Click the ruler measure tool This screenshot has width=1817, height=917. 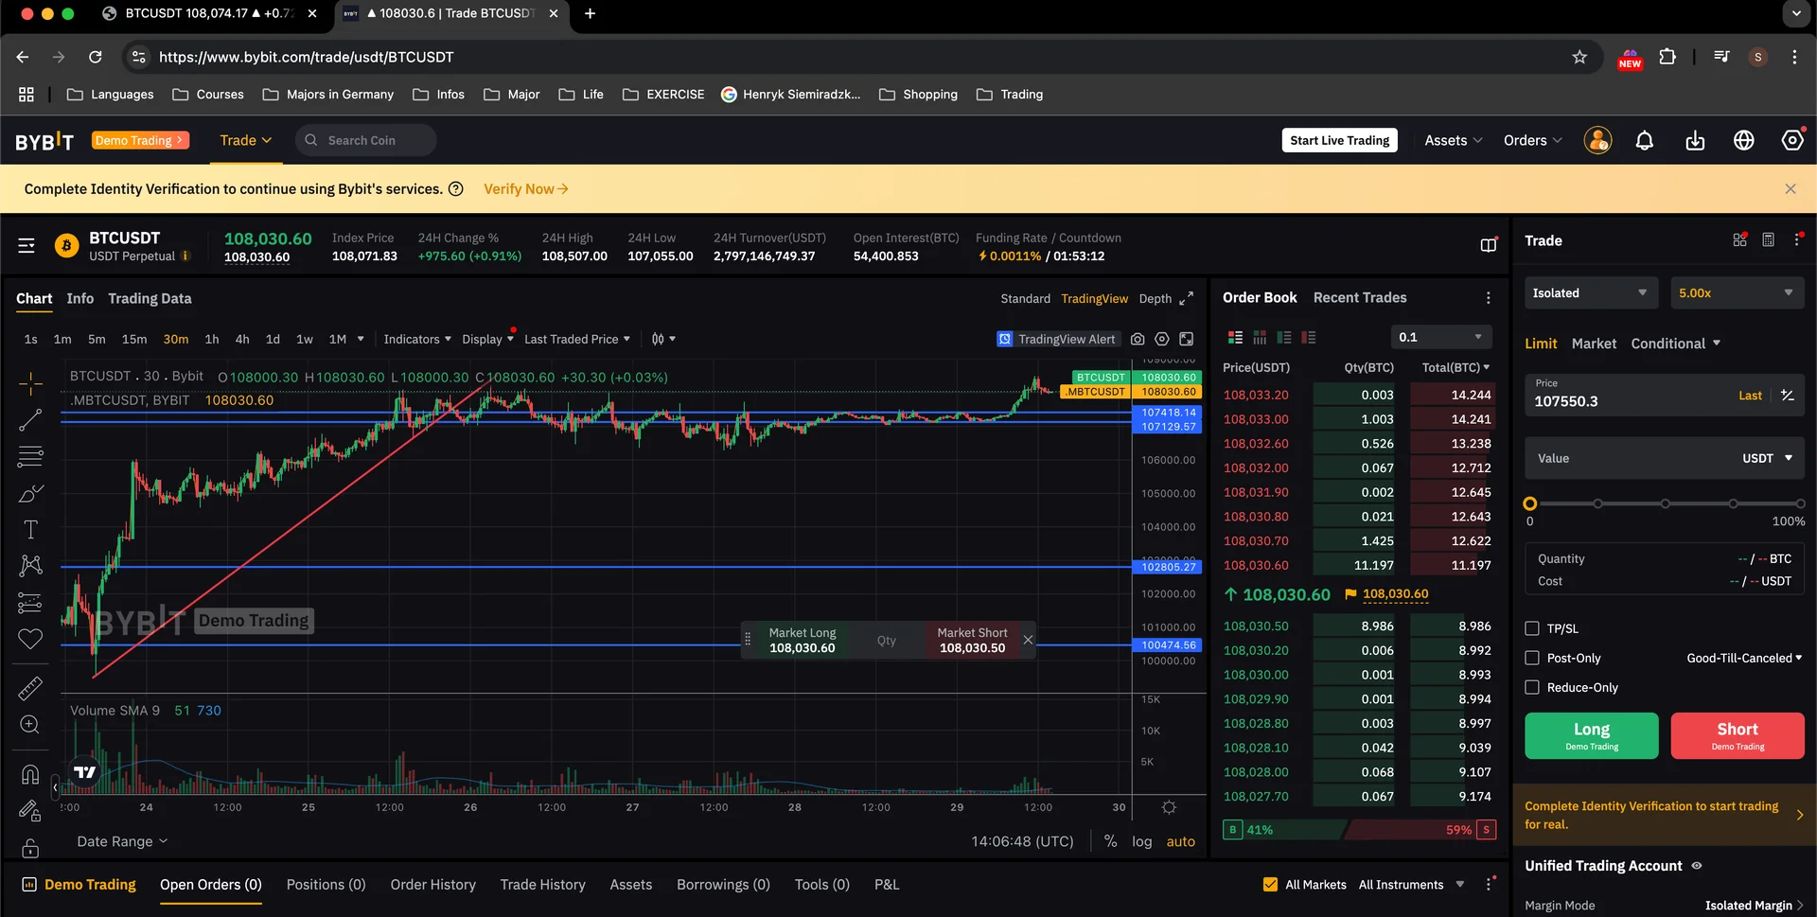[x=30, y=688]
